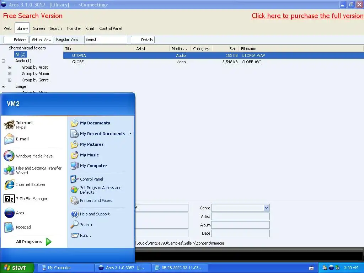Click Regular View button
The height and width of the screenshot is (273, 364).
click(67, 39)
